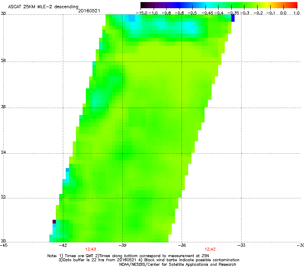Click the longitude axis label -45
This screenshot has width=304, height=267.
(x=3, y=245)
